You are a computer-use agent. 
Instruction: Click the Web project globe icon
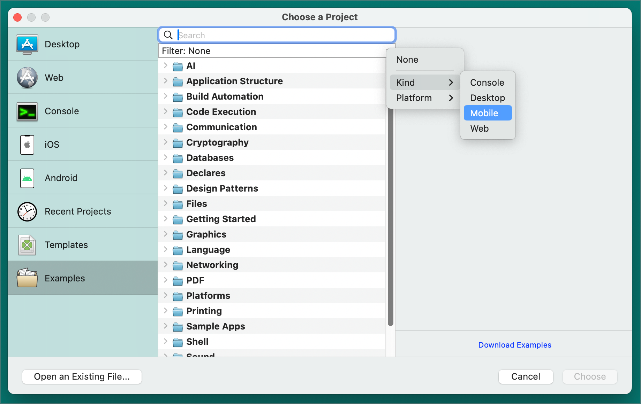pyautogui.click(x=27, y=78)
